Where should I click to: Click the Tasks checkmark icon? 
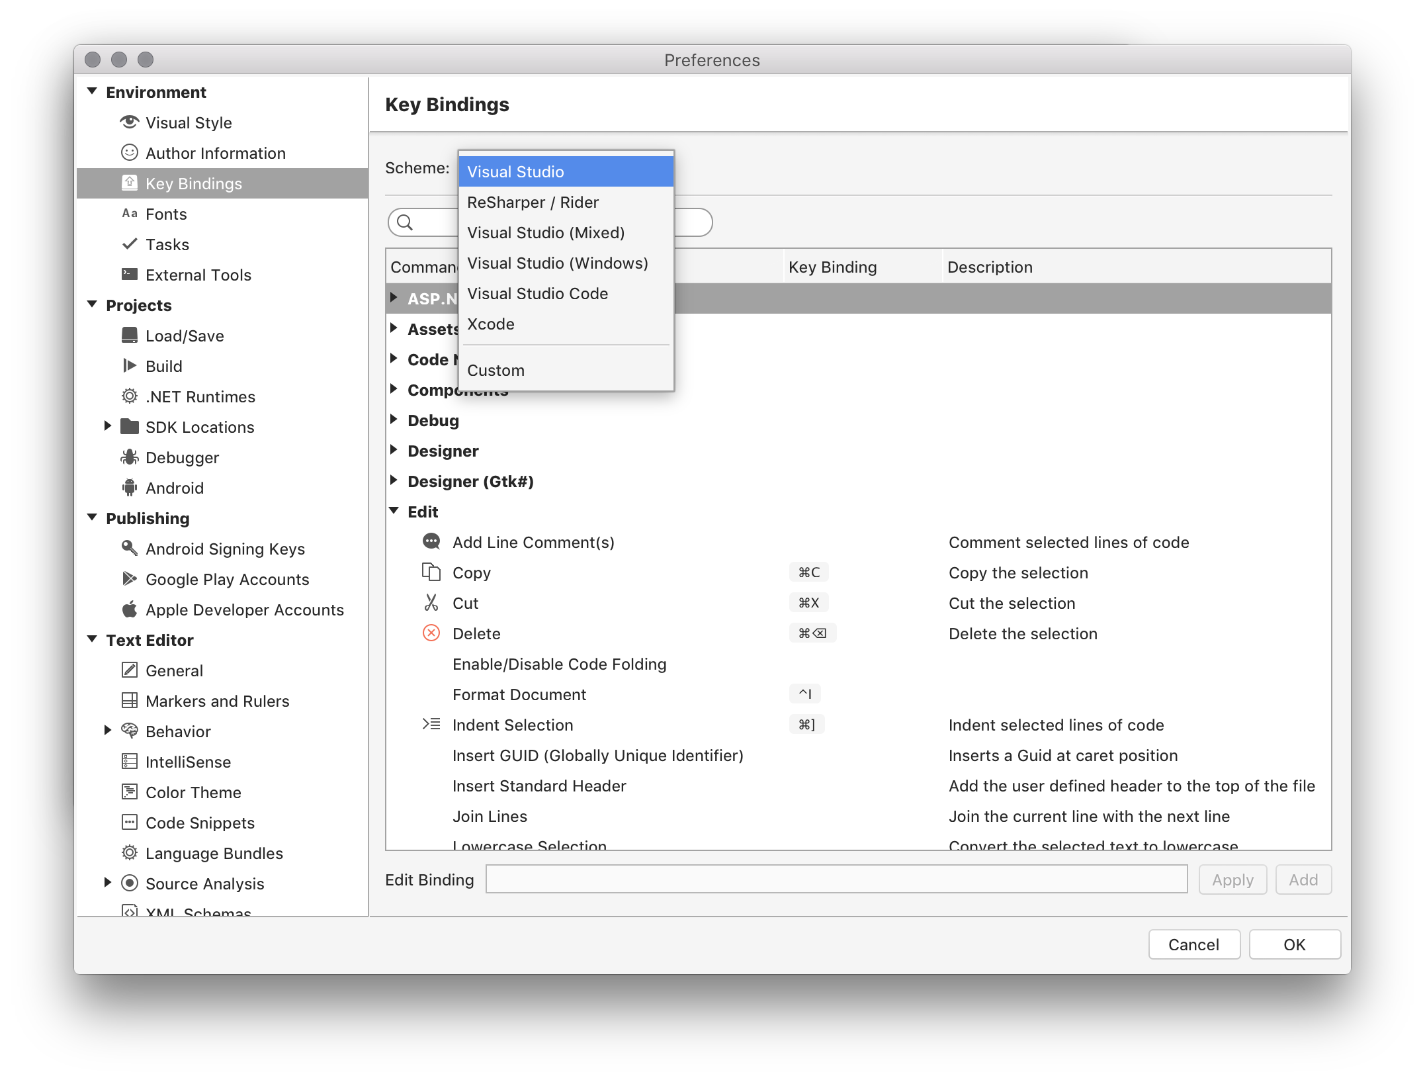(x=130, y=244)
